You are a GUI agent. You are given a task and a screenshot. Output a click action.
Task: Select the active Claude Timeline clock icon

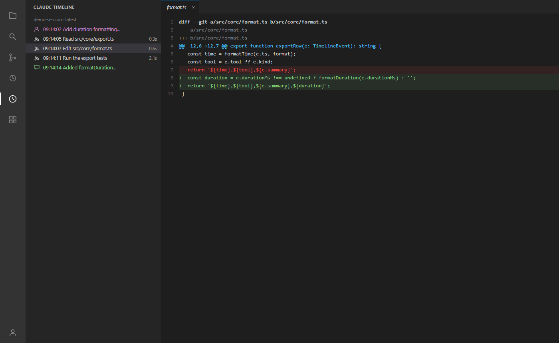13,99
